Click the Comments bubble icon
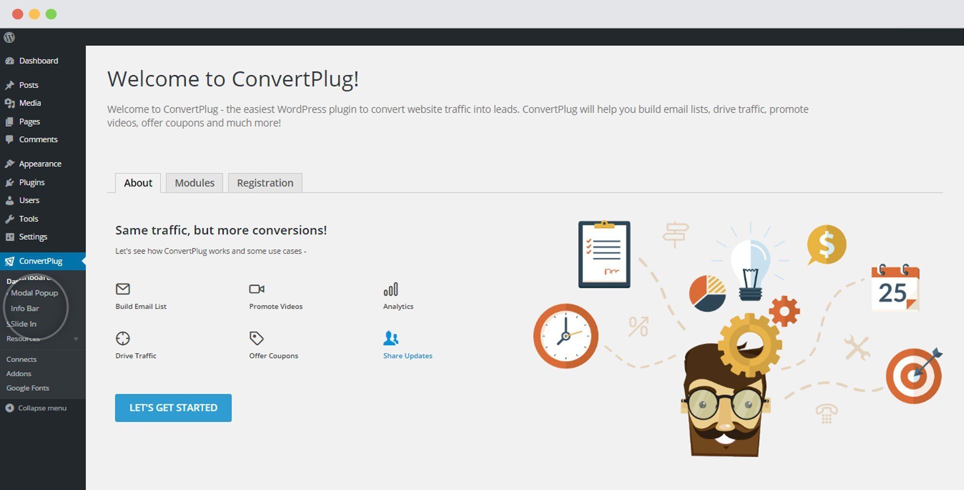964x490 pixels. [x=9, y=139]
